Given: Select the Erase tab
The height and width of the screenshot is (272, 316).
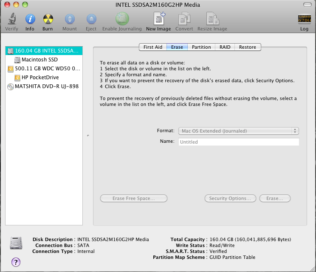Looking at the screenshot, I should pyautogui.click(x=177, y=47).
